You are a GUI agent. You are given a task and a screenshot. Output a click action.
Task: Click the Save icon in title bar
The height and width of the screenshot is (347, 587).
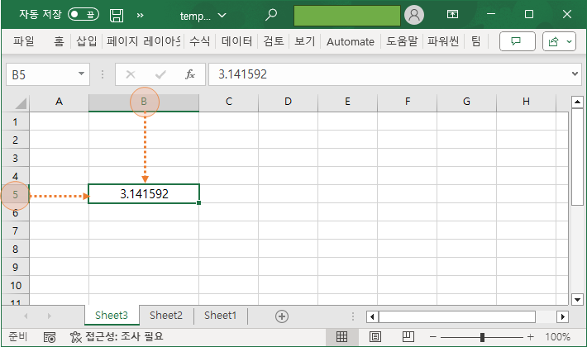[x=117, y=15]
